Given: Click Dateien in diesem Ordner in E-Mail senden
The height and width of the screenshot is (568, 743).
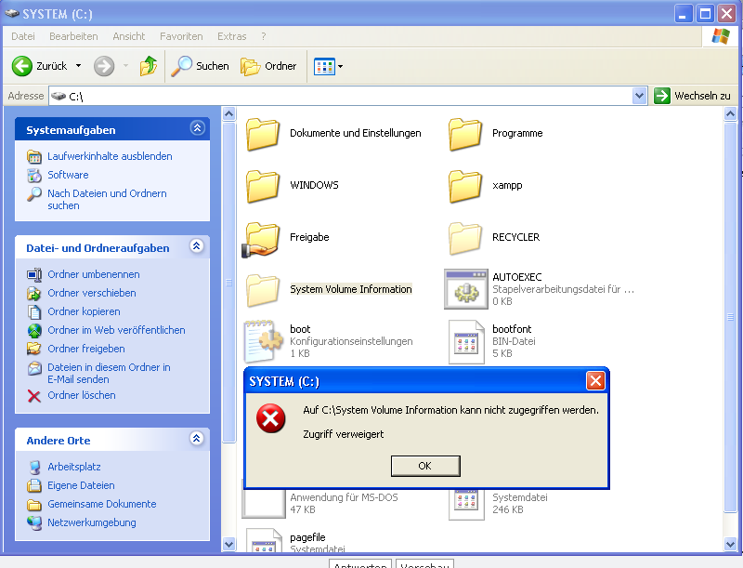Looking at the screenshot, I should pyautogui.click(x=109, y=373).
